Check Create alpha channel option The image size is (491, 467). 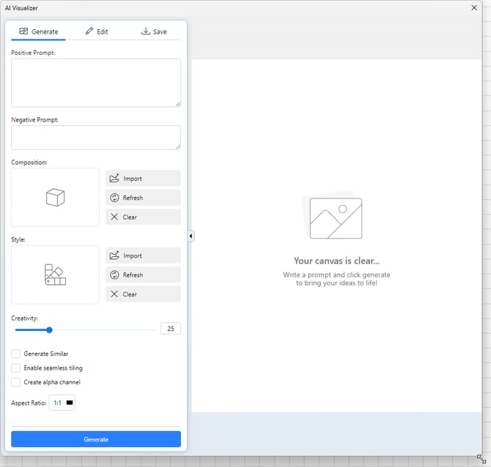coord(16,381)
